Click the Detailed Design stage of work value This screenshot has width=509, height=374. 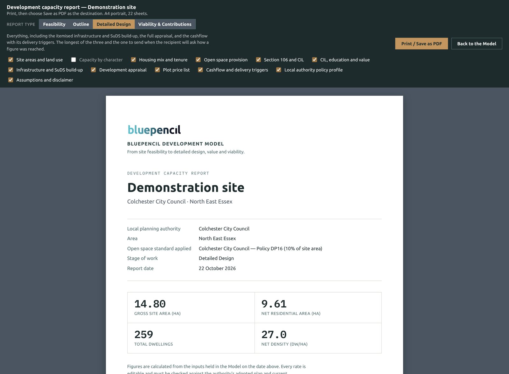(x=216, y=258)
